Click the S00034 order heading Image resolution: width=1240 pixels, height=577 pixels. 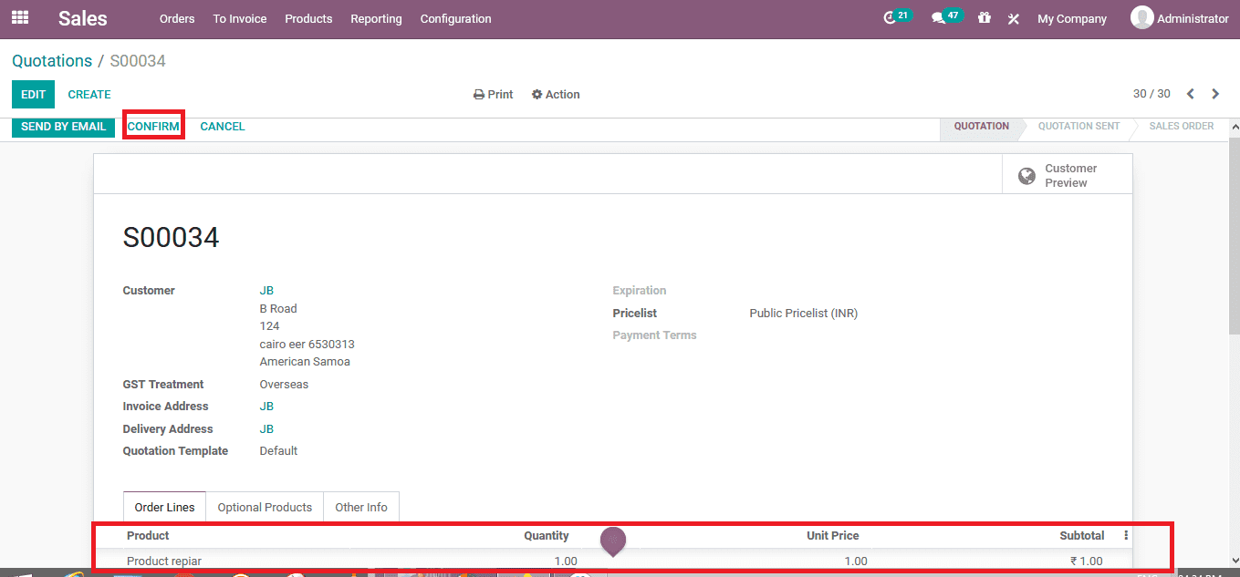click(172, 238)
